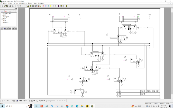Open the 파일 menu
Viewport: 173px width, 108px height.
tap(5, 3)
